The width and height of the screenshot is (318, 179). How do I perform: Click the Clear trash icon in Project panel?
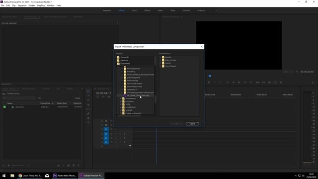click(x=79, y=166)
